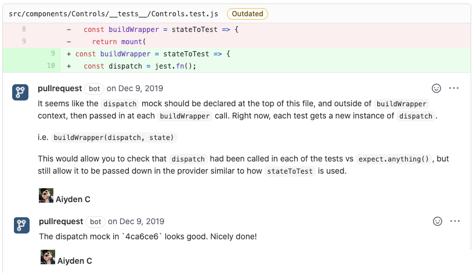Open the second pullrequest bot avatar icon

pos(21,225)
